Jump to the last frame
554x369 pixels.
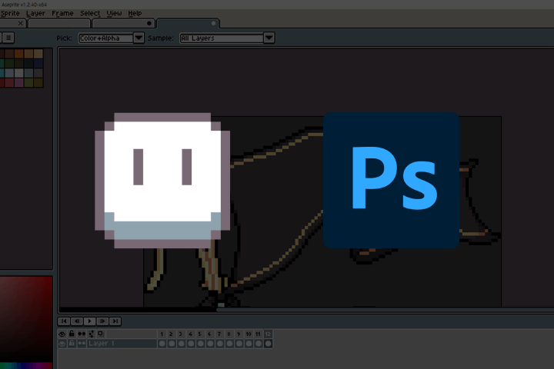pos(115,321)
